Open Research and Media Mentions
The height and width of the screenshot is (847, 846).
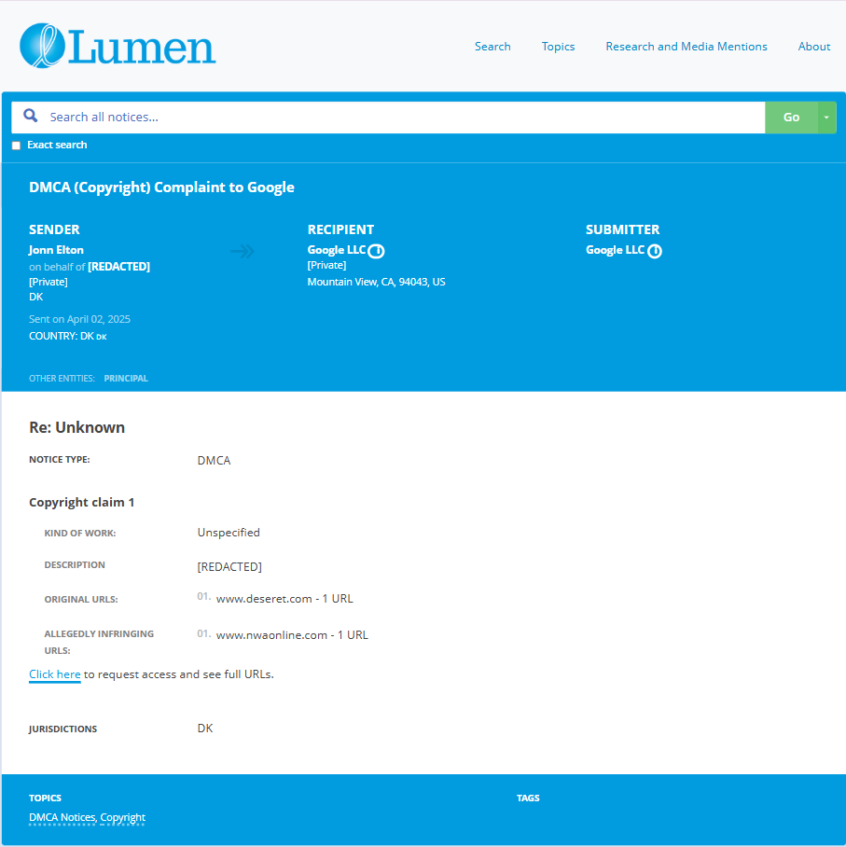point(687,47)
